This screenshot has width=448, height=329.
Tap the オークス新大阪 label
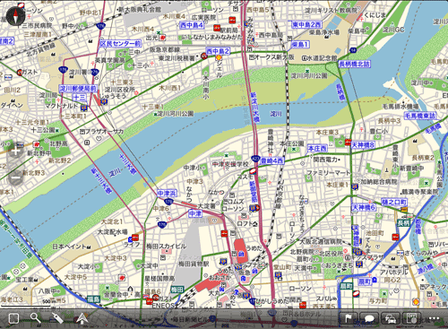click(274, 56)
